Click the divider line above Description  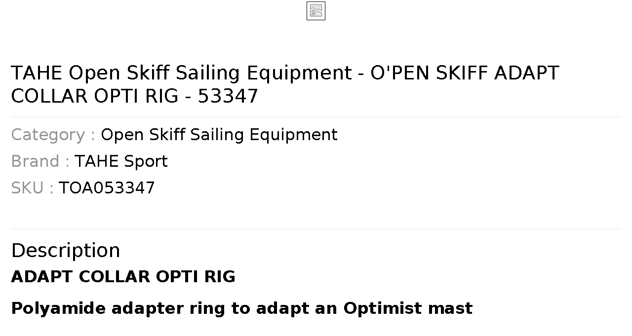[x=316, y=229]
